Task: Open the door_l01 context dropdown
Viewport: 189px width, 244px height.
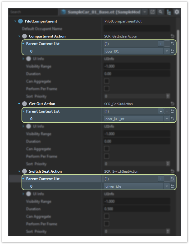Action: pyautogui.click(x=167, y=51)
